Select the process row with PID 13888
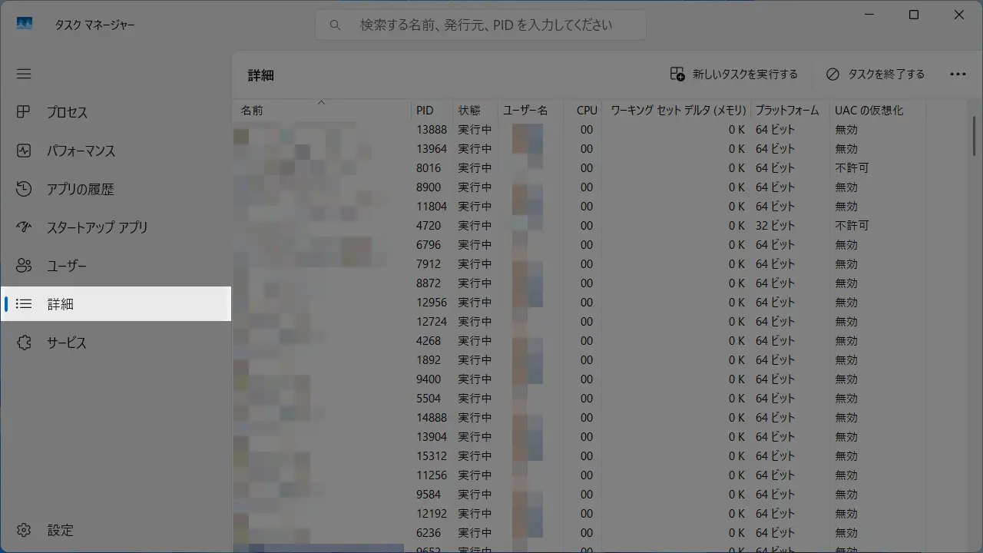This screenshot has width=983, height=553. [432, 130]
